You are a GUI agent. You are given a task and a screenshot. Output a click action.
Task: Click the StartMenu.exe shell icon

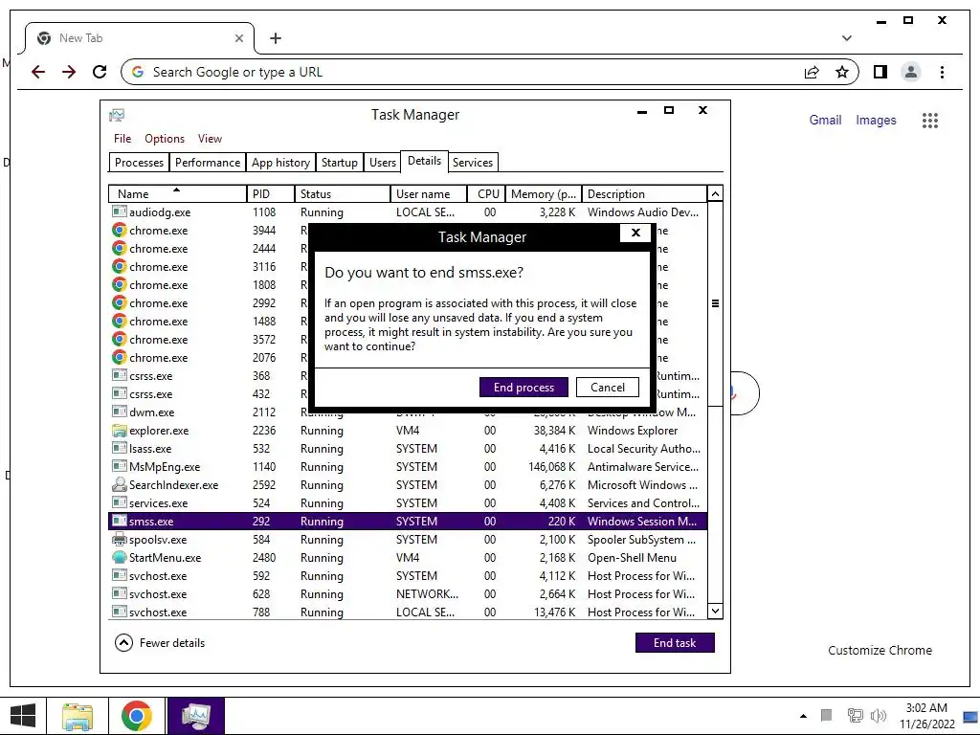[119, 558]
